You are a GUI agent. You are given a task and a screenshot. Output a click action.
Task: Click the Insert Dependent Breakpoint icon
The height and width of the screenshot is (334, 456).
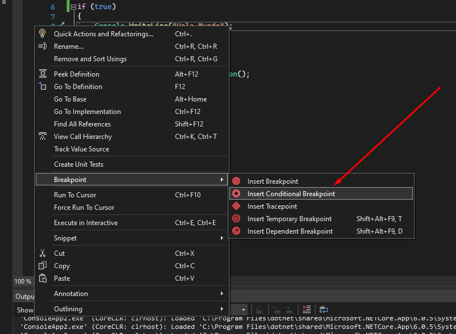click(236, 231)
